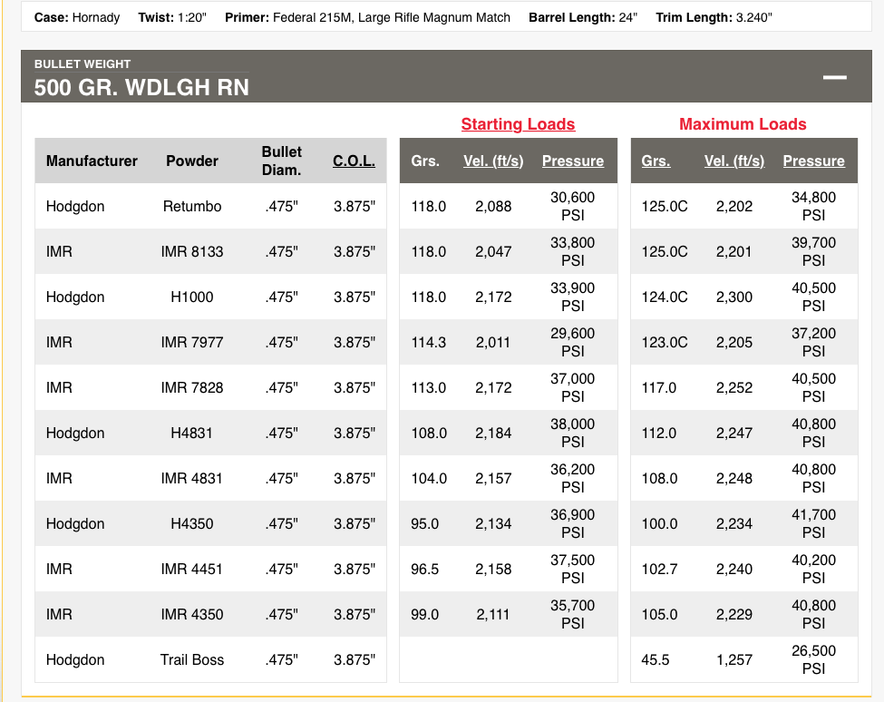The height and width of the screenshot is (702, 884).
Task: Click the Bullet Diam. column header
Action: coord(281,161)
